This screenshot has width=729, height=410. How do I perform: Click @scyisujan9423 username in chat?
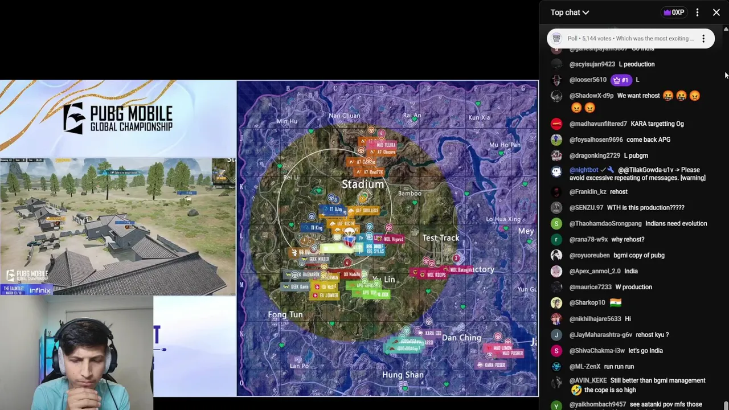tap(592, 64)
